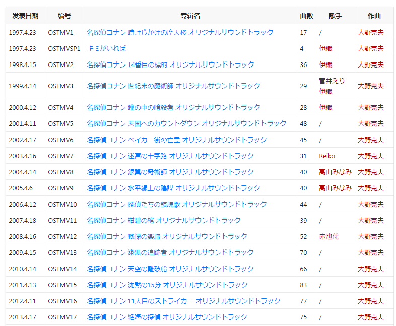This screenshot has width=396, height=326.
Task: Click singer 高山みなみ in the OSTMV9 row
Action: pyautogui.click(x=335, y=188)
